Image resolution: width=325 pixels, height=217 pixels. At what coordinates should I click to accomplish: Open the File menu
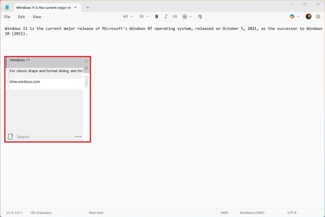[7, 17]
